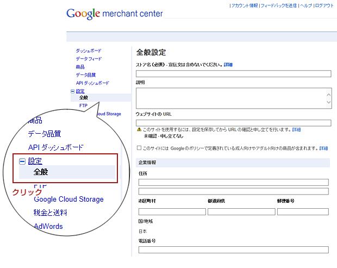The width and height of the screenshot is (337, 268).
Task: Click the 全般設定 page heading
Action: (151, 52)
